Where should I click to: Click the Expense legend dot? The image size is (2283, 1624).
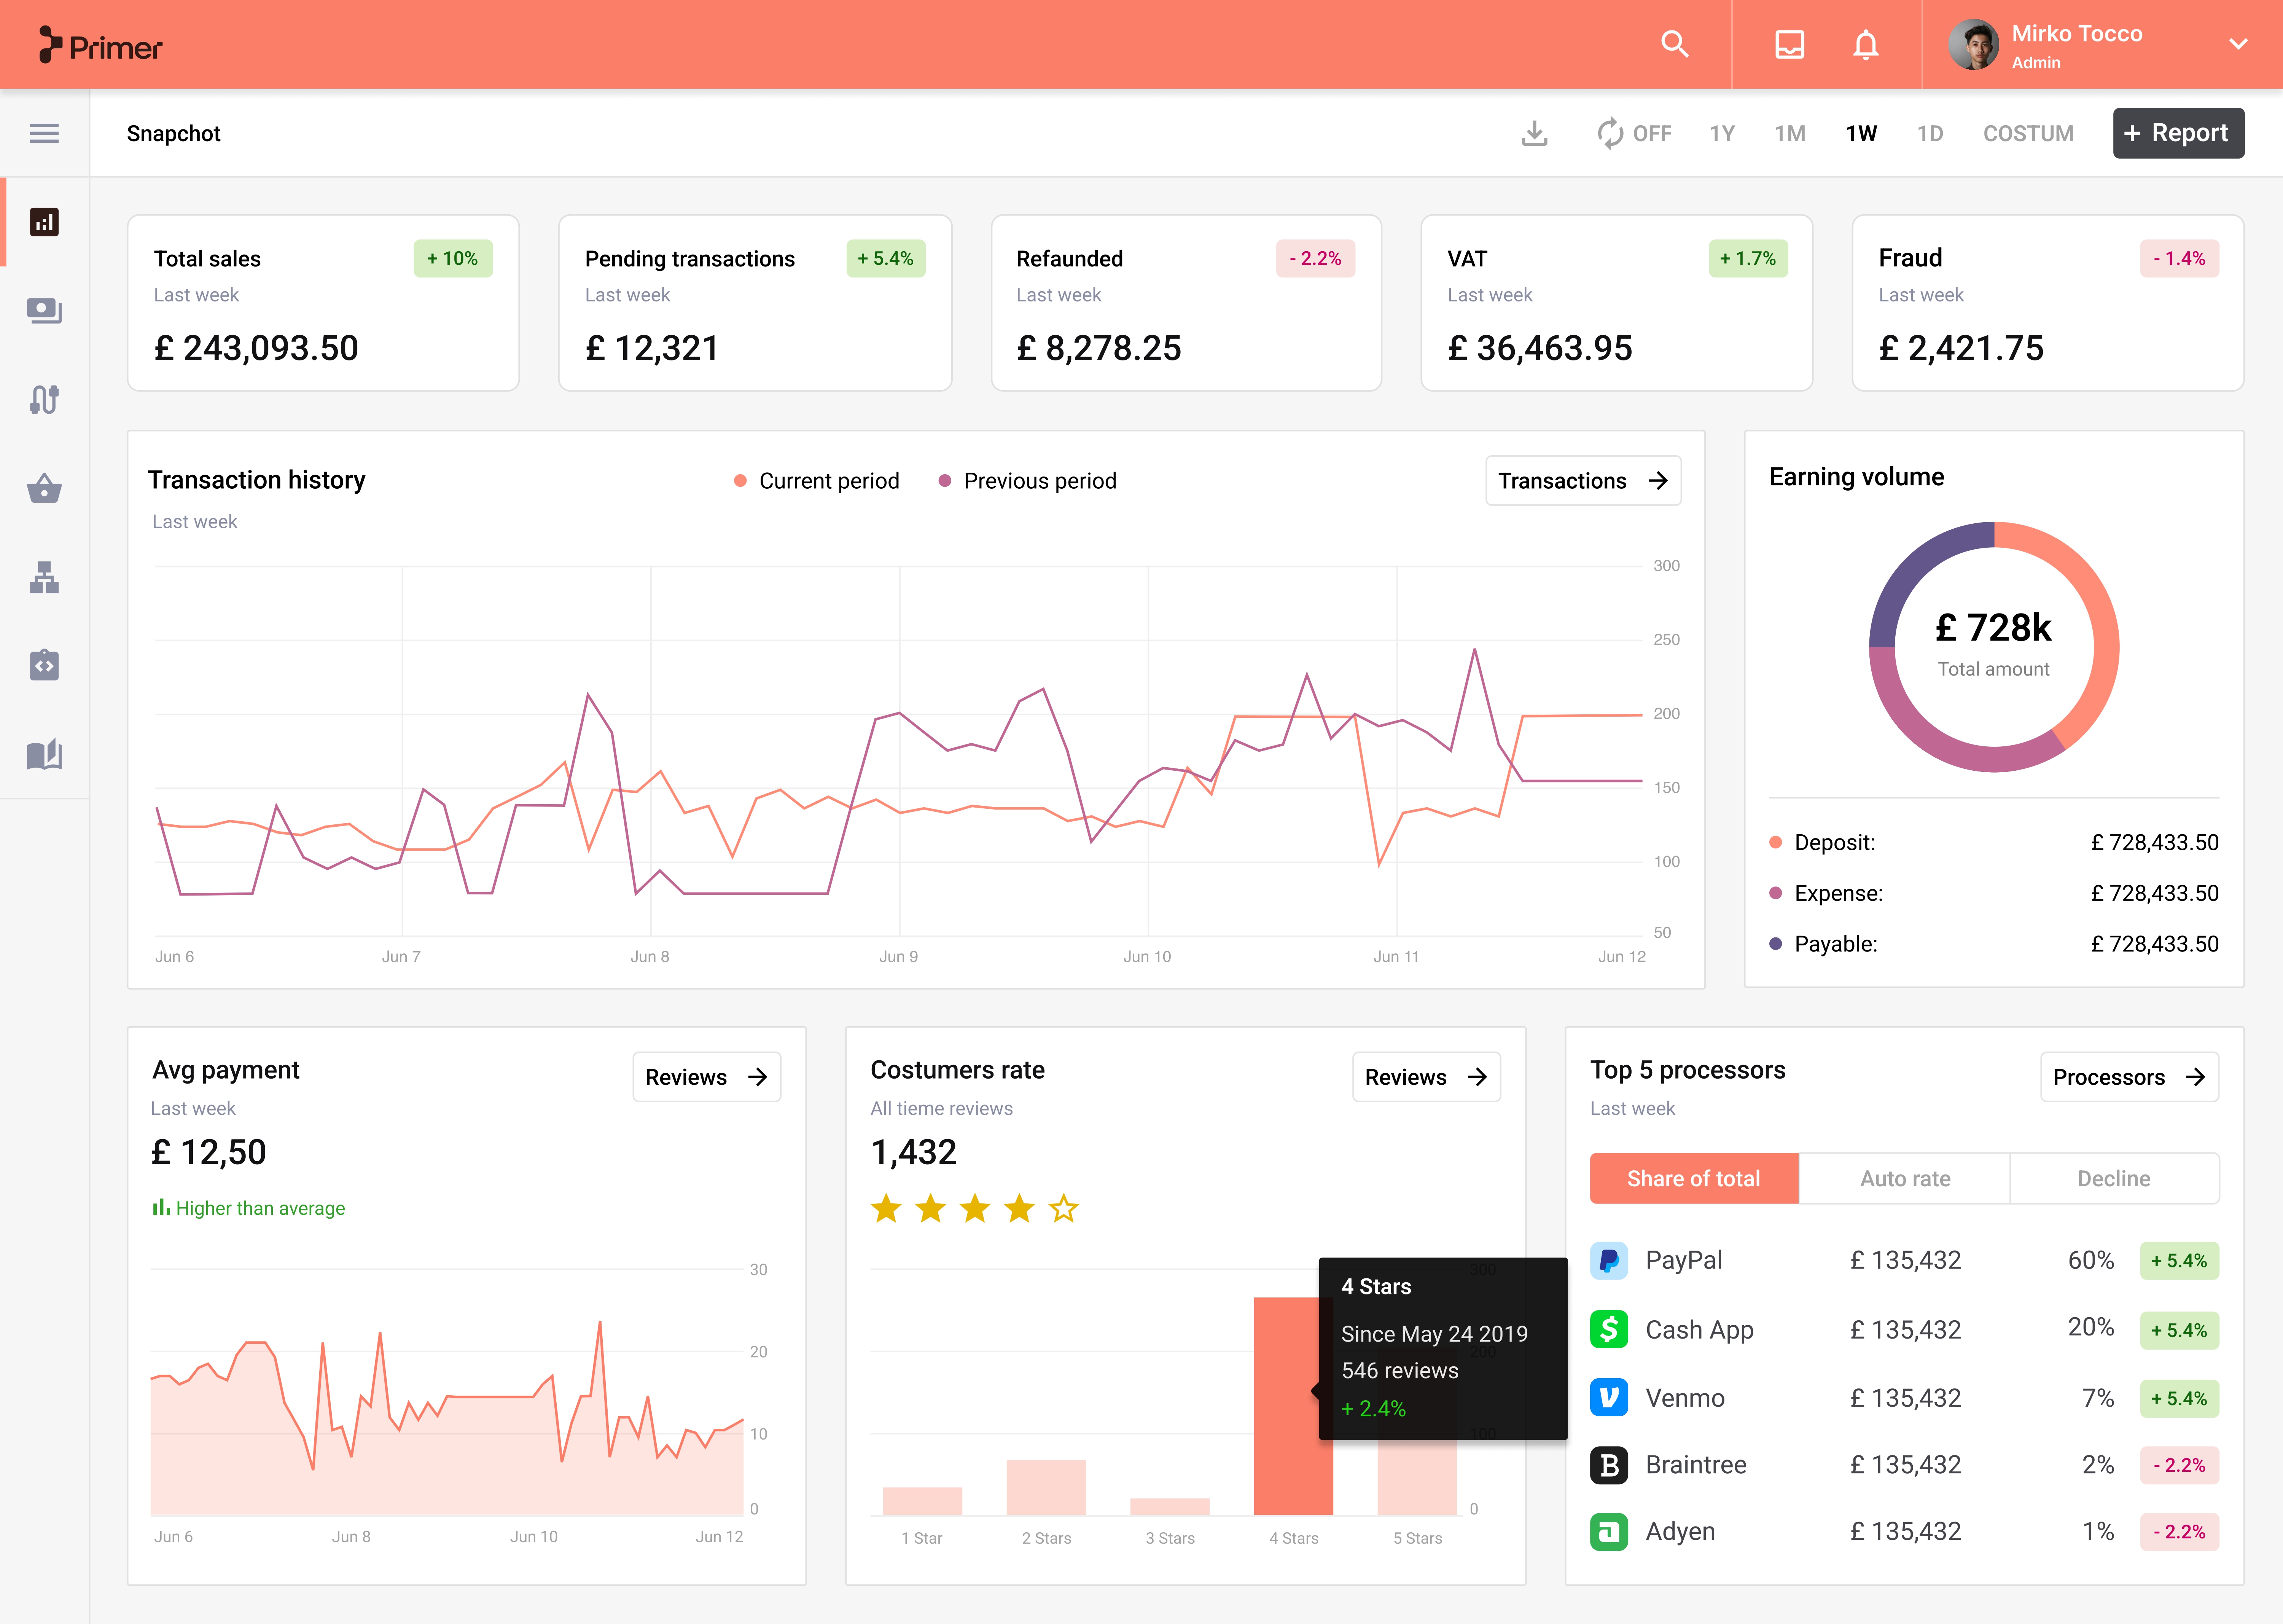[1775, 893]
